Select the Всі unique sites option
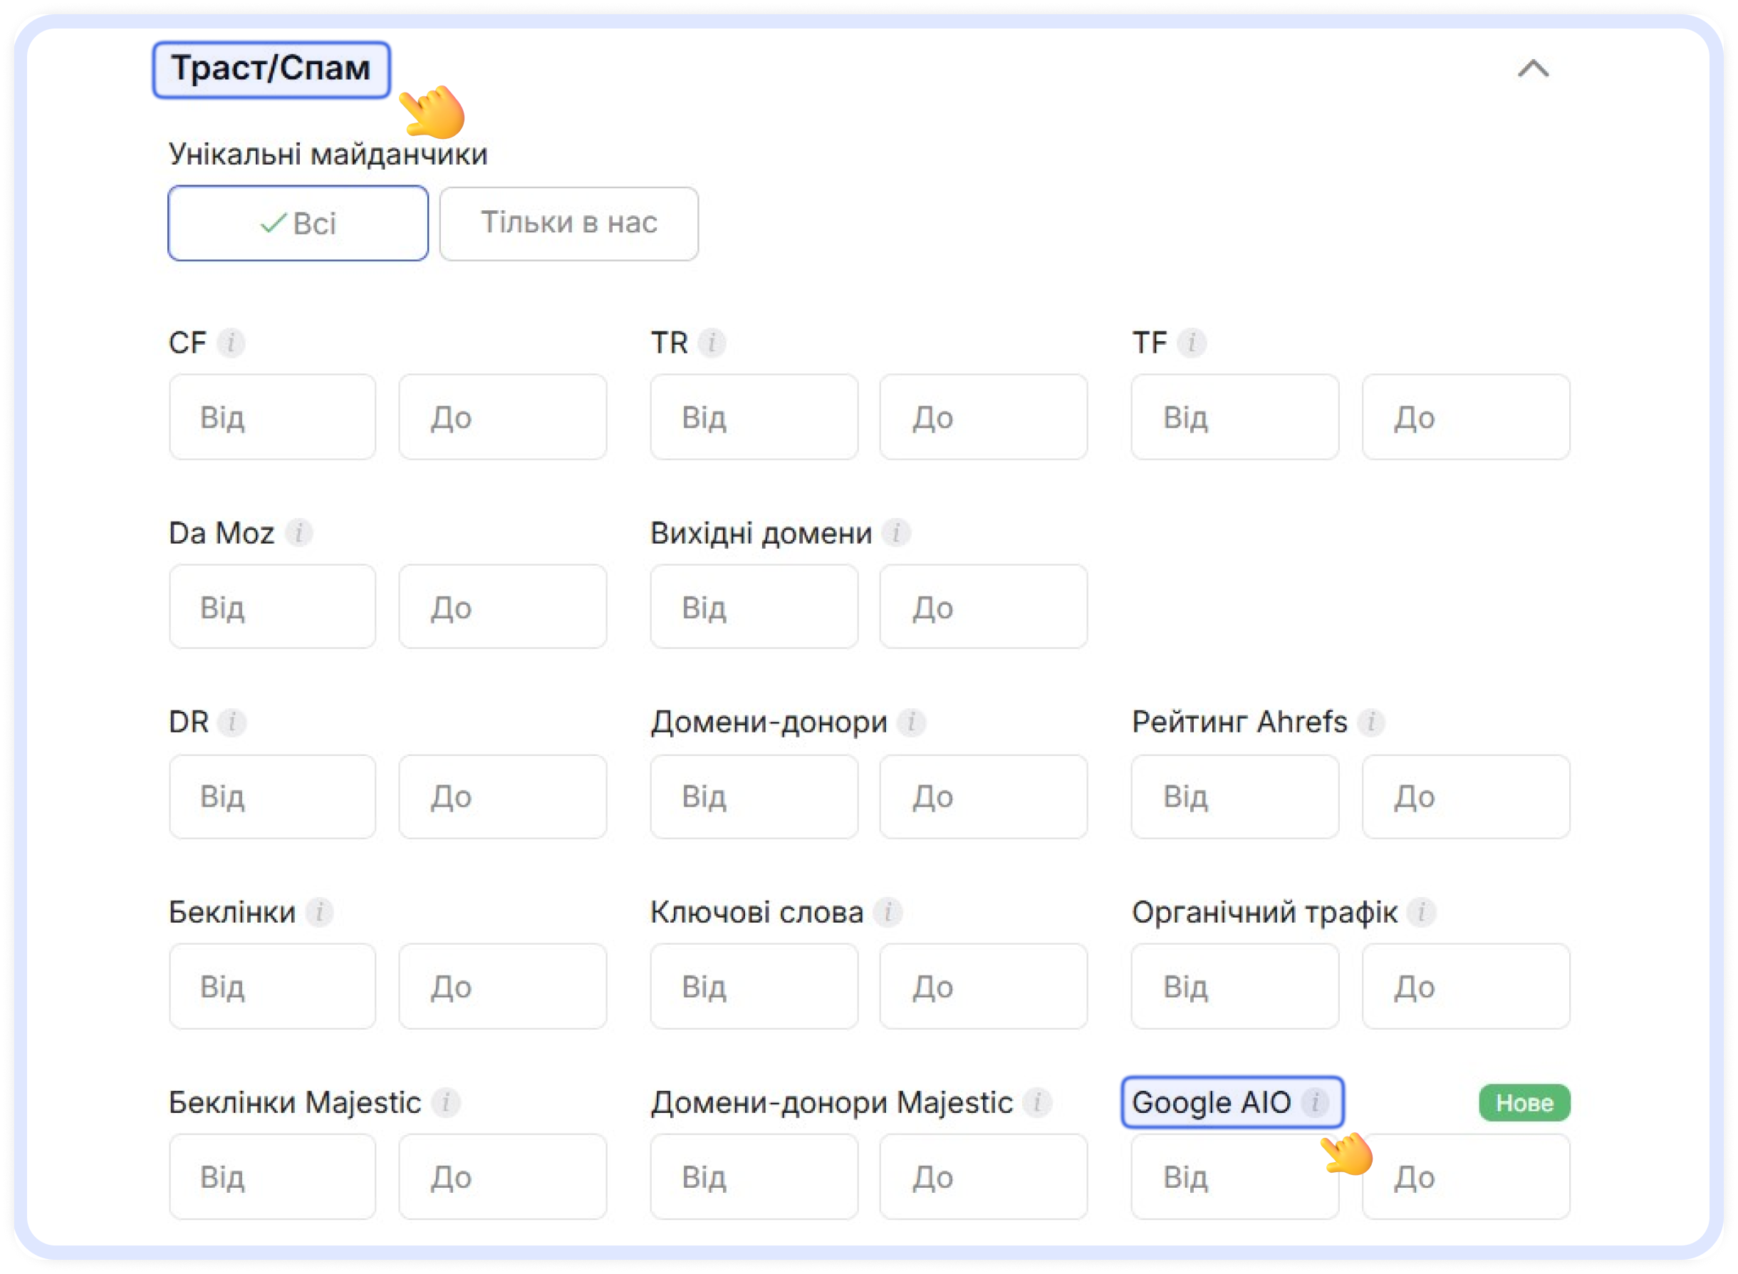 coord(298,224)
